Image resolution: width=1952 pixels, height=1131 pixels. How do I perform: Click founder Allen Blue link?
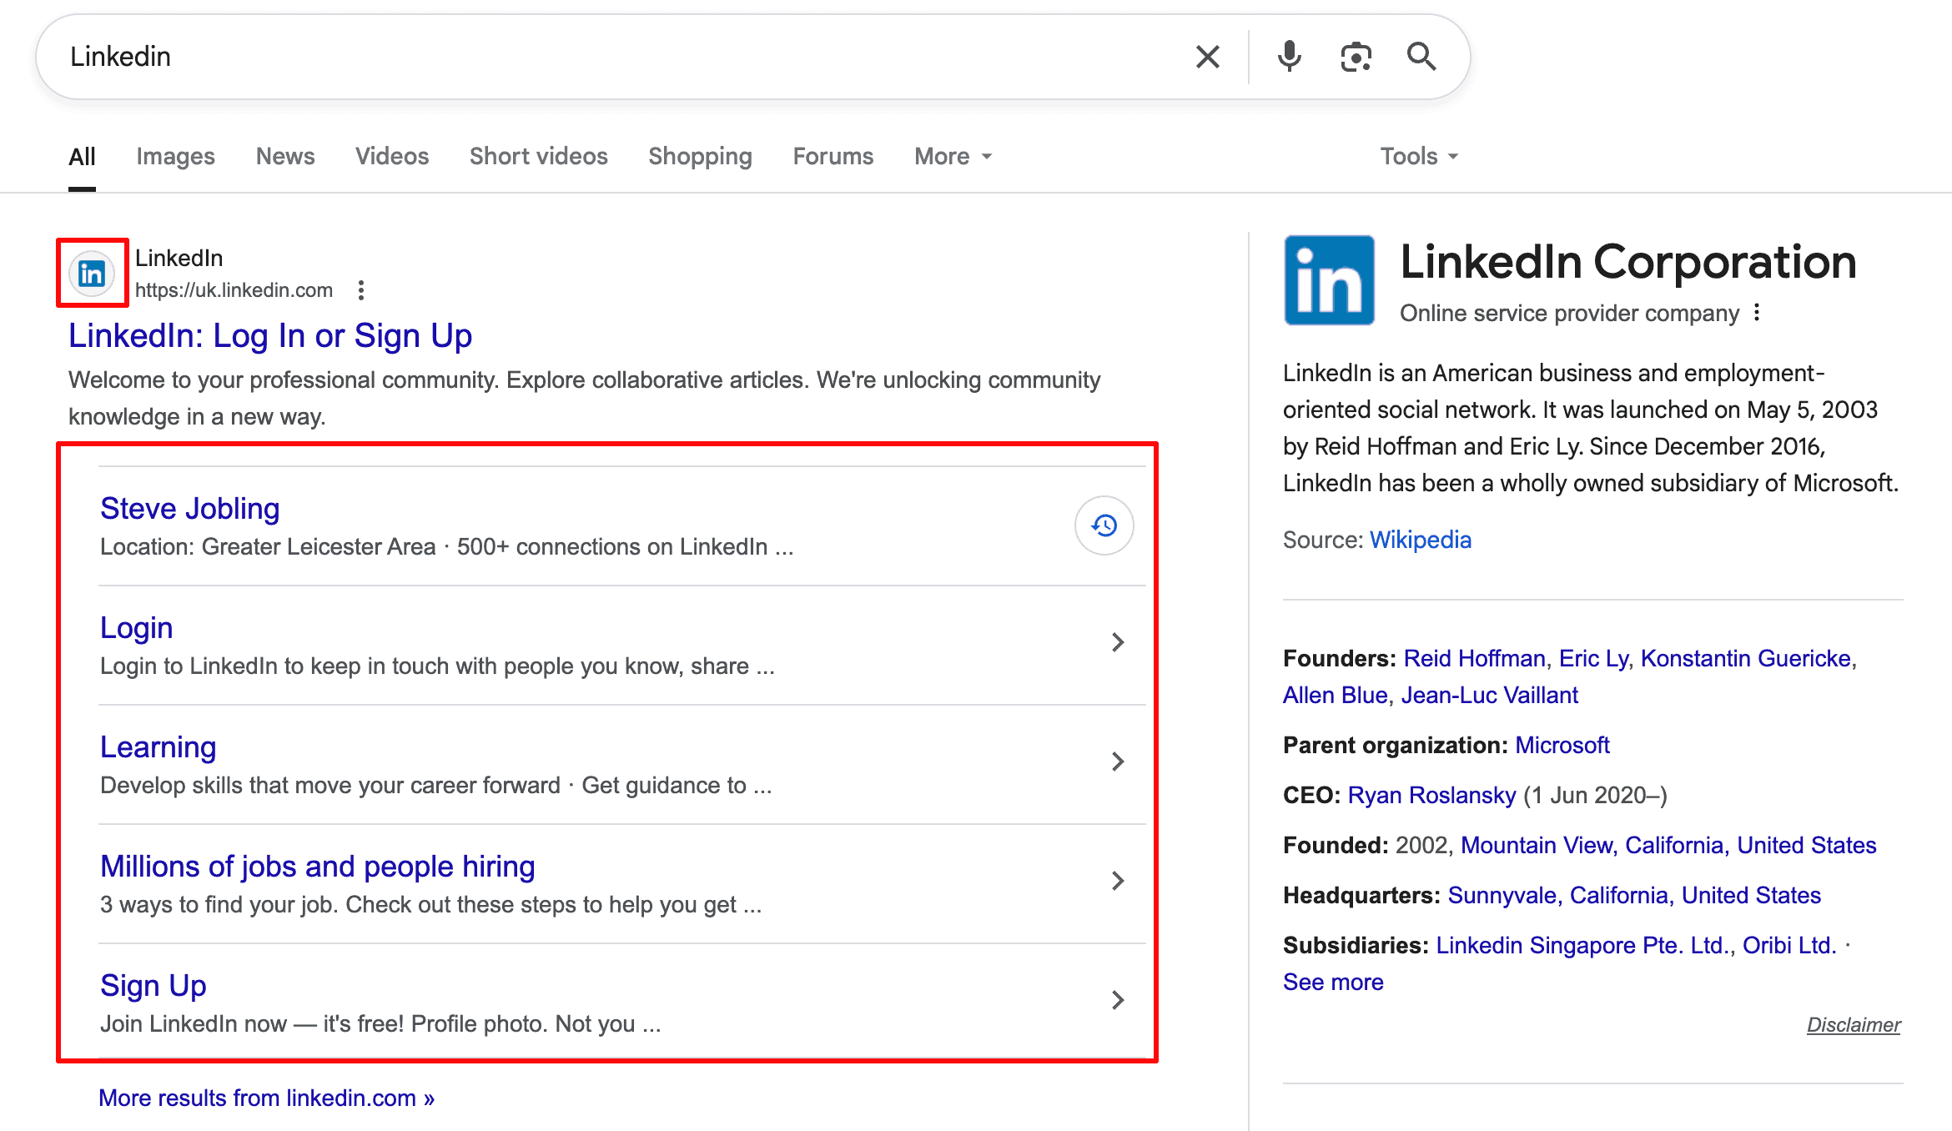1335,695
